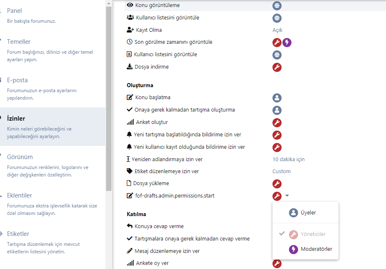Click globe icon for Konu görüntüleme permission
The height and width of the screenshot is (269, 386).
click(277, 6)
